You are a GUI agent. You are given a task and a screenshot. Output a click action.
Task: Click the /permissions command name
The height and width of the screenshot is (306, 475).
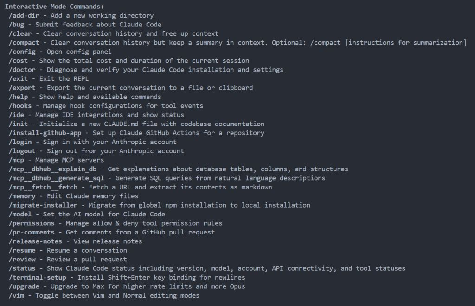32,223
